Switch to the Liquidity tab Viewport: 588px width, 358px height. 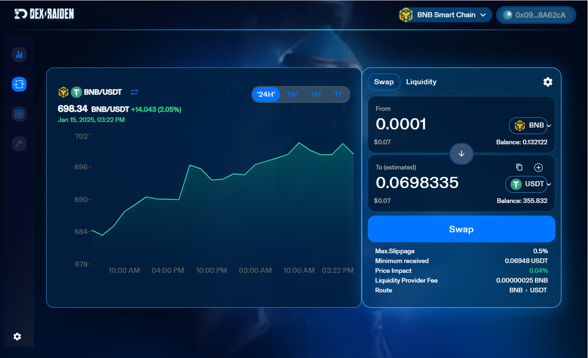(421, 82)
